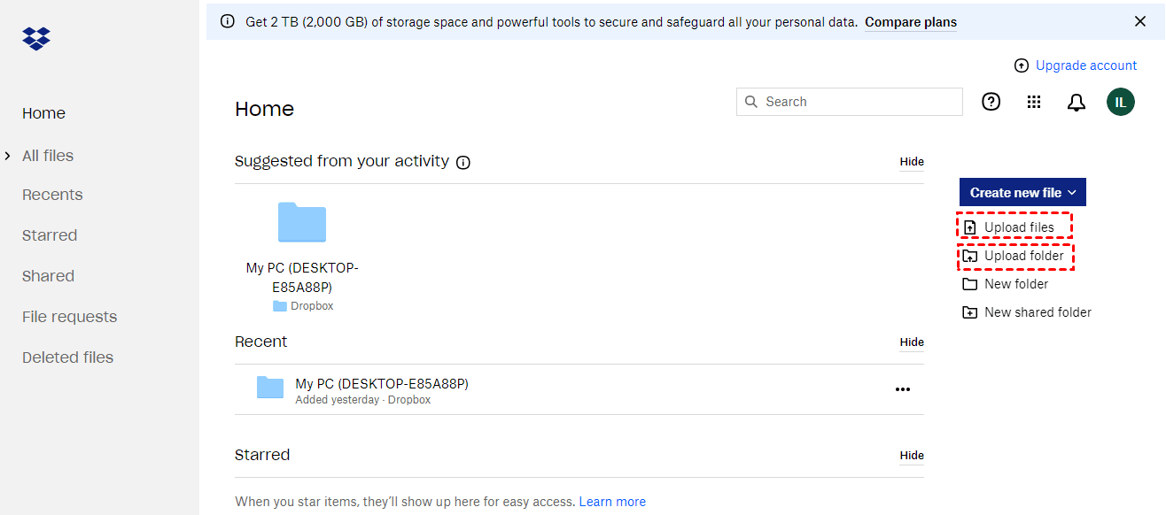Click the Upgrade account link
The height and width of the screenshot is (515, 1166).
tap(1085, 65)
